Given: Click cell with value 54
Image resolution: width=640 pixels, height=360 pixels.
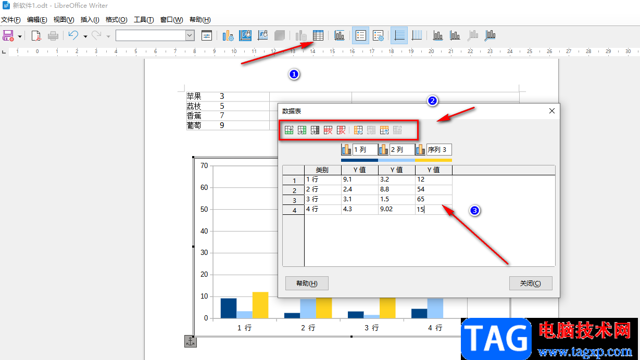Looking at the screenshot, I should [x=434, y=189].
